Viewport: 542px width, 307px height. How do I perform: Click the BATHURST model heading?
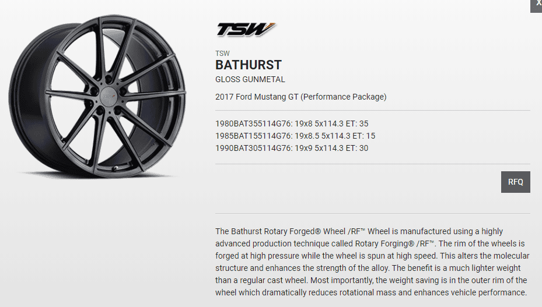pos(249,65)
